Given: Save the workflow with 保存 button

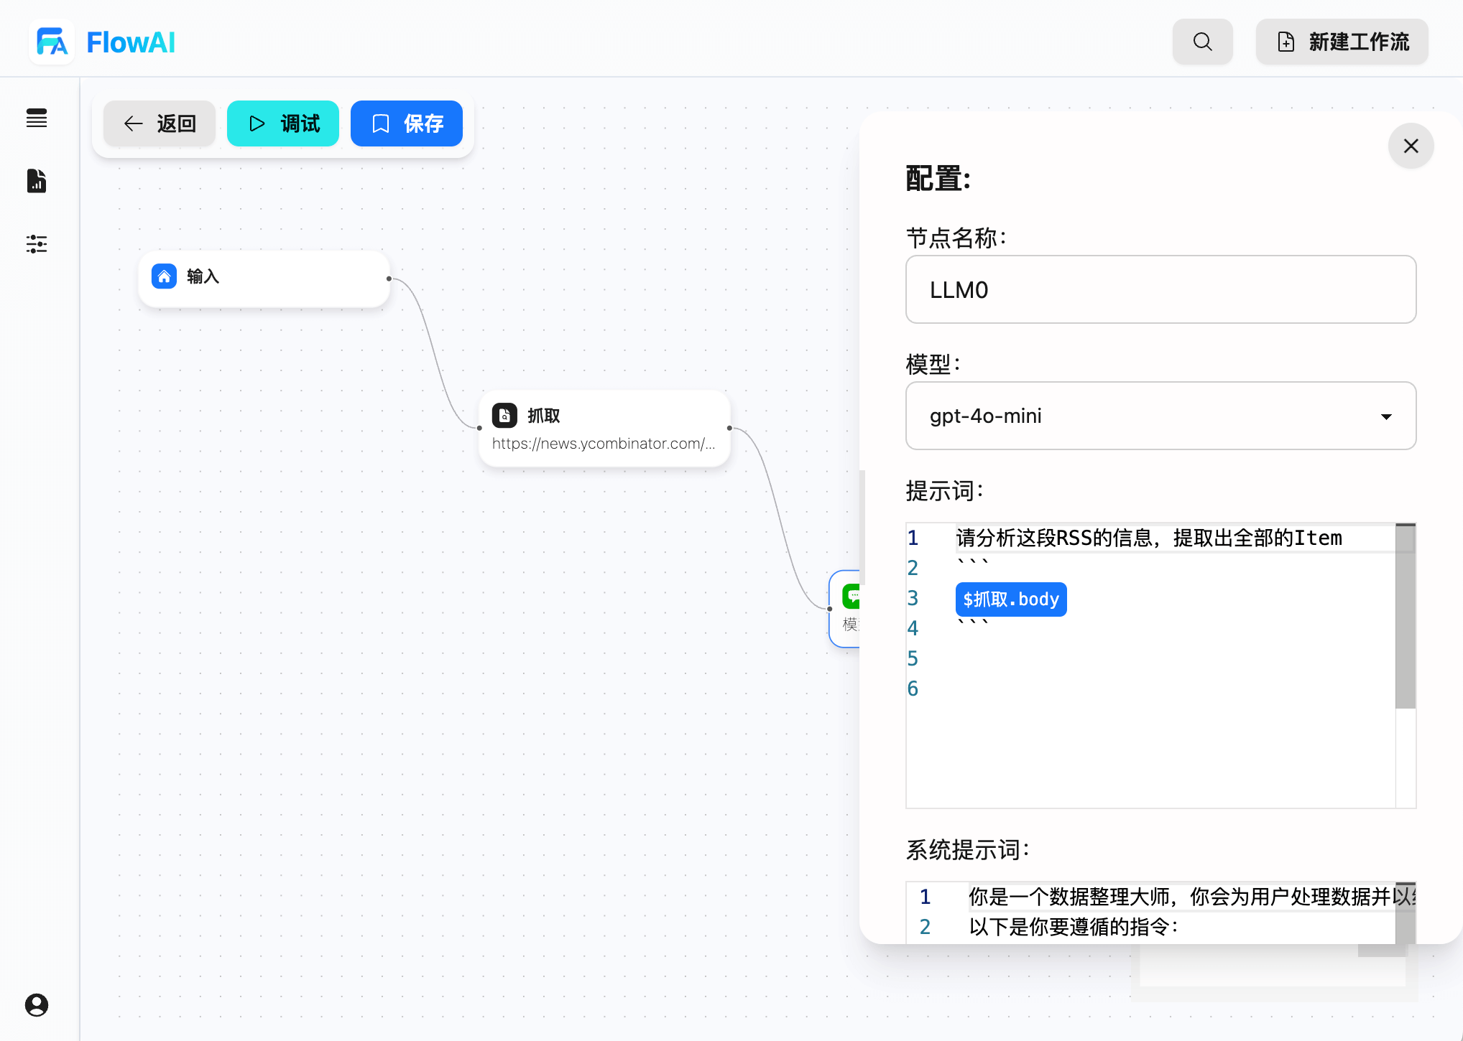Looking at the screenshot, I should pos(407,123).
